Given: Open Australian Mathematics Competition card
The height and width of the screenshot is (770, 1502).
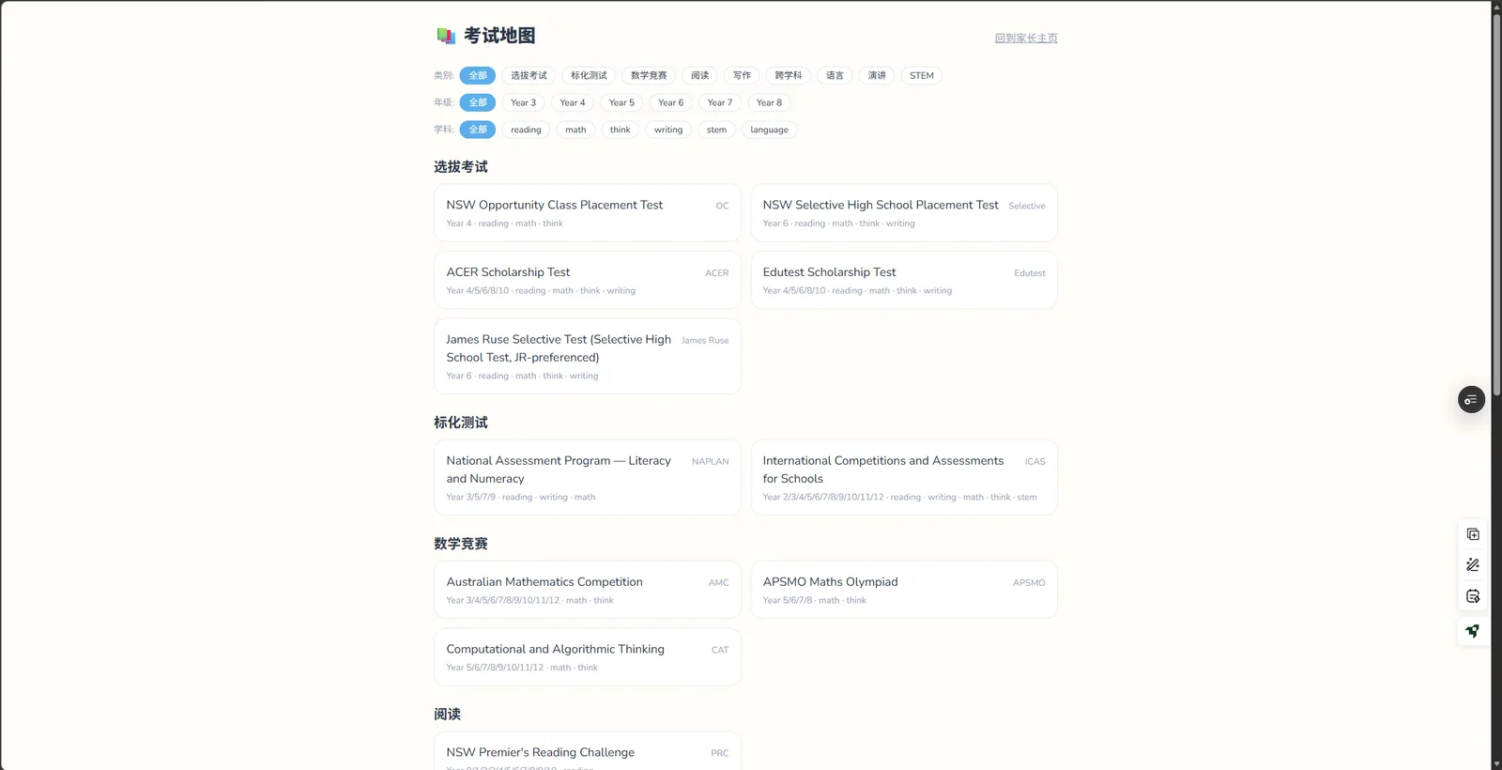Looking at the screenshot, I should coord(588,590).
